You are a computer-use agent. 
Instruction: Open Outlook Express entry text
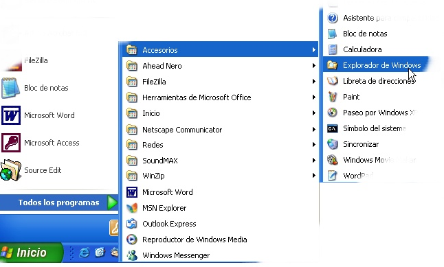(x=169, y=224)
